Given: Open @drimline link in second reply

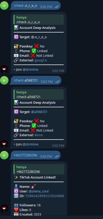Looking at the screenshot, I should point(30,144).
